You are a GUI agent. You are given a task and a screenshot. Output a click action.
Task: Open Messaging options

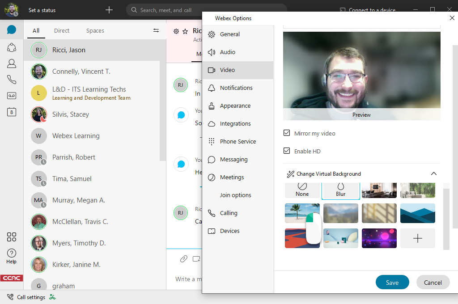[238, 160]
